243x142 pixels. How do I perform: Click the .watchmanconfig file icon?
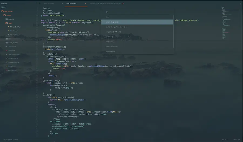coord(6,54)
